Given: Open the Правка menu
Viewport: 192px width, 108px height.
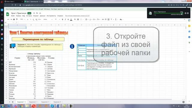Looking at the screenshot, I should (x=18, y=16).
